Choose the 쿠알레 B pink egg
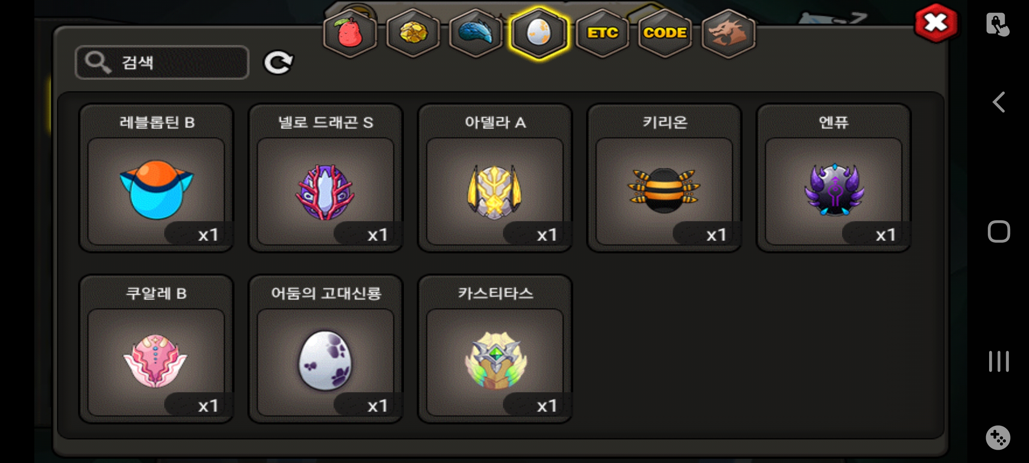 (x=156, y=349)
